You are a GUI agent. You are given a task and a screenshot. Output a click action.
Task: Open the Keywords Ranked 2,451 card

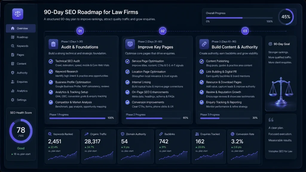coord(62,146)
